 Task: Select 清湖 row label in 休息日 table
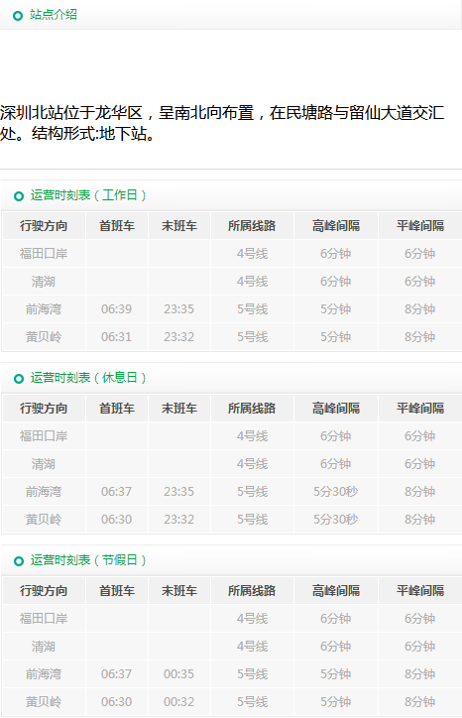[x=44, y=464]
